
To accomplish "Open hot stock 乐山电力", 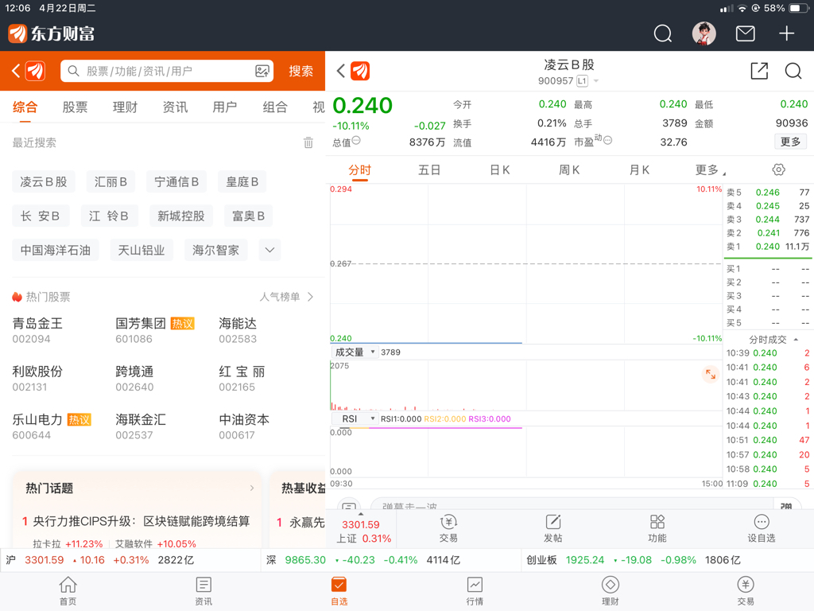I will click(52, 426).
